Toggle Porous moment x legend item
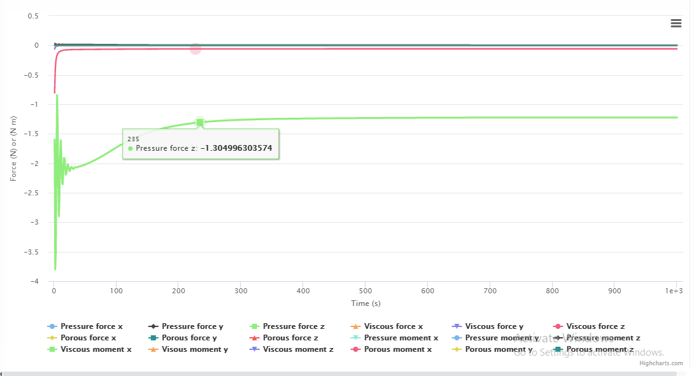 pos(397,349)
